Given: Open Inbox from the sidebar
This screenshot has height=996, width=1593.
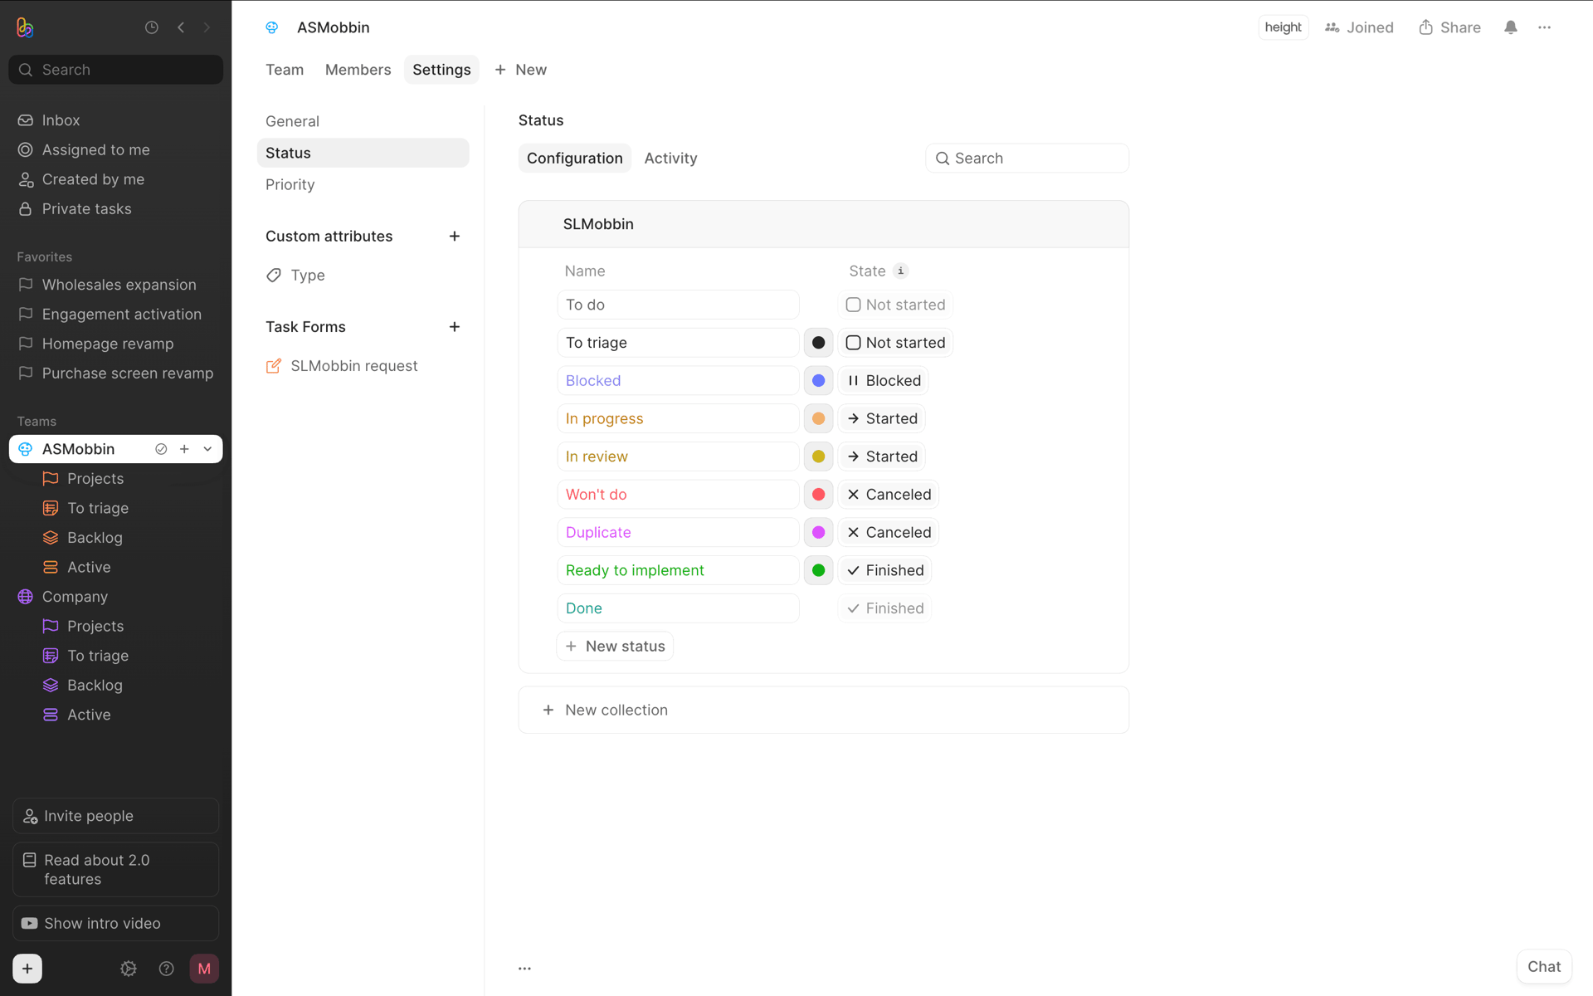Looking at the screenshot, I should point(115,120).
